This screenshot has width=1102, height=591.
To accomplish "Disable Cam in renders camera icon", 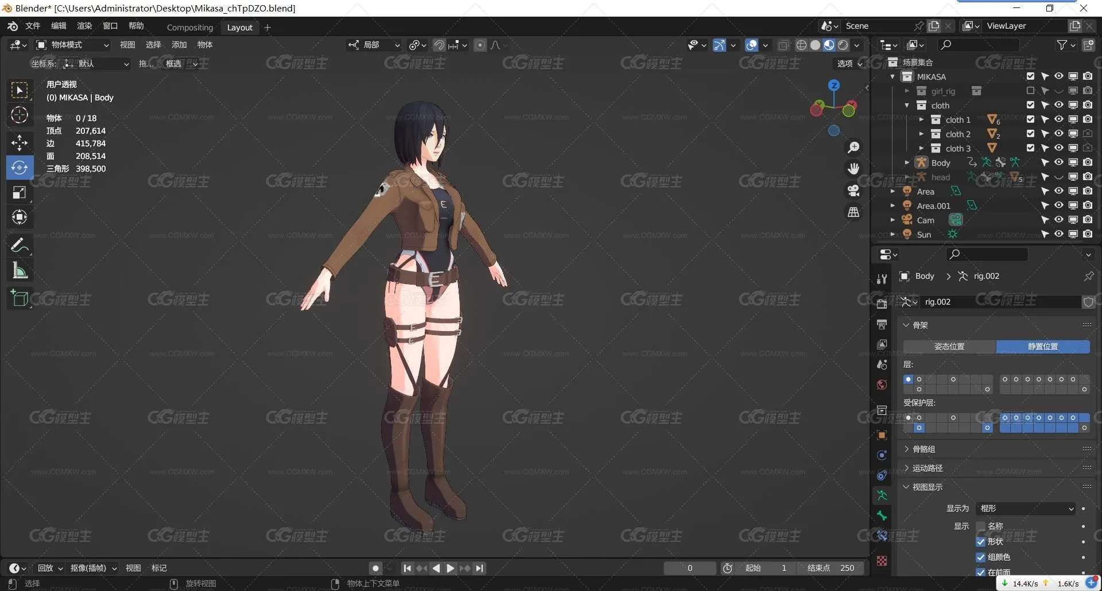I will [1088, 220].
